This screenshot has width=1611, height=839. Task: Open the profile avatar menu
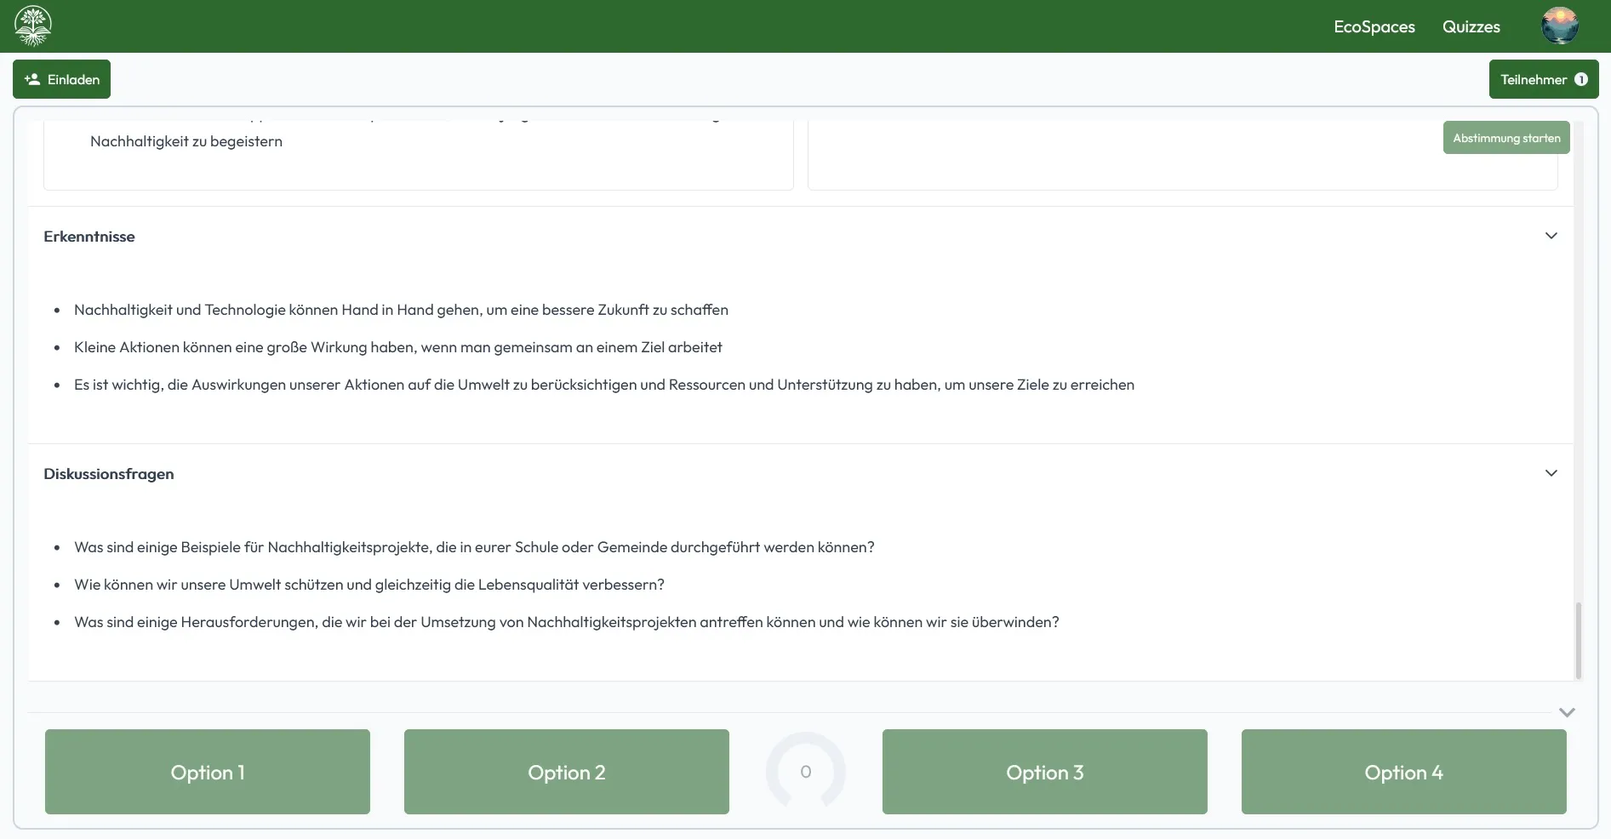coord(1559,26)
